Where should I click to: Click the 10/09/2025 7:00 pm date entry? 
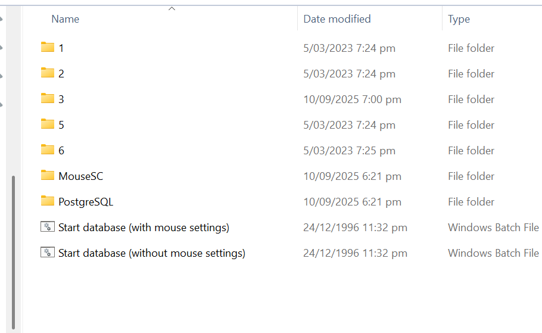click(352, 99)
